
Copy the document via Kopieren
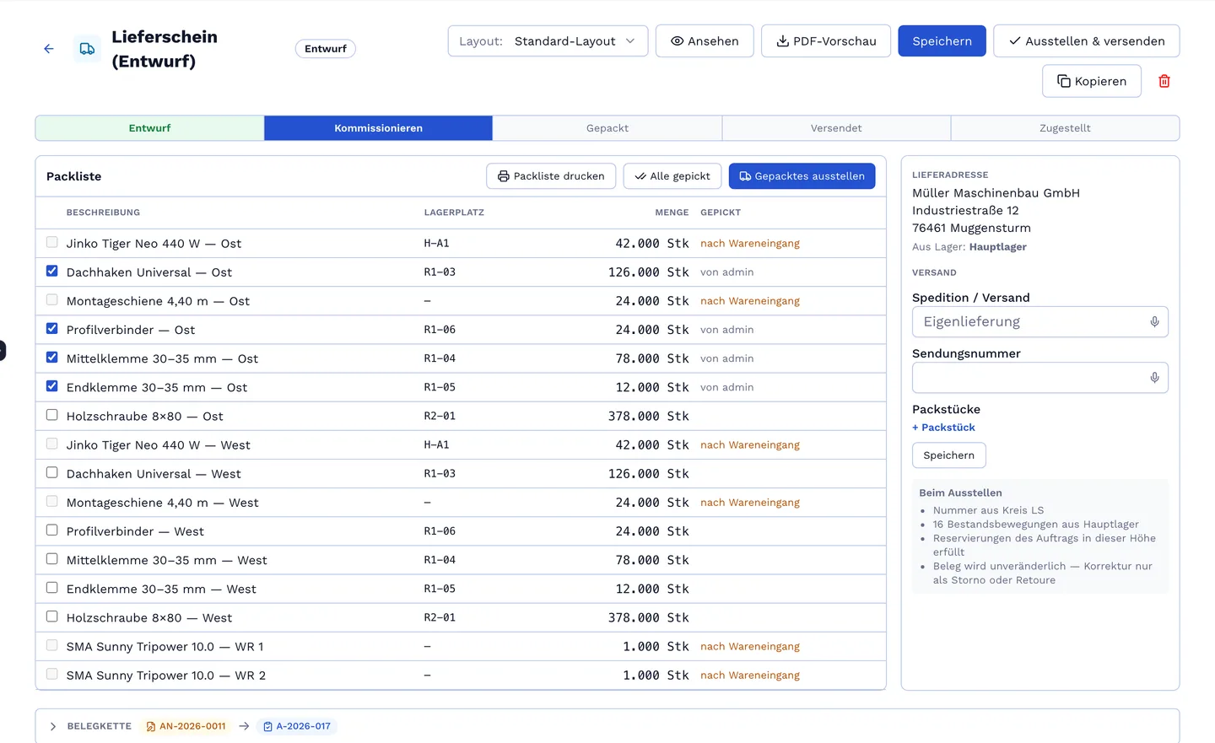pyautogui.click(x=1092, y=81)
